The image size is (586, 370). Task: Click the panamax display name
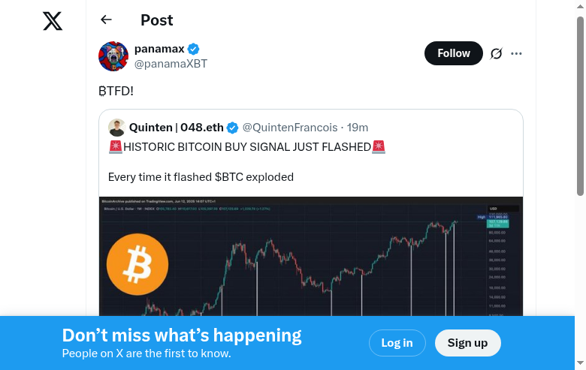point(159,50)
